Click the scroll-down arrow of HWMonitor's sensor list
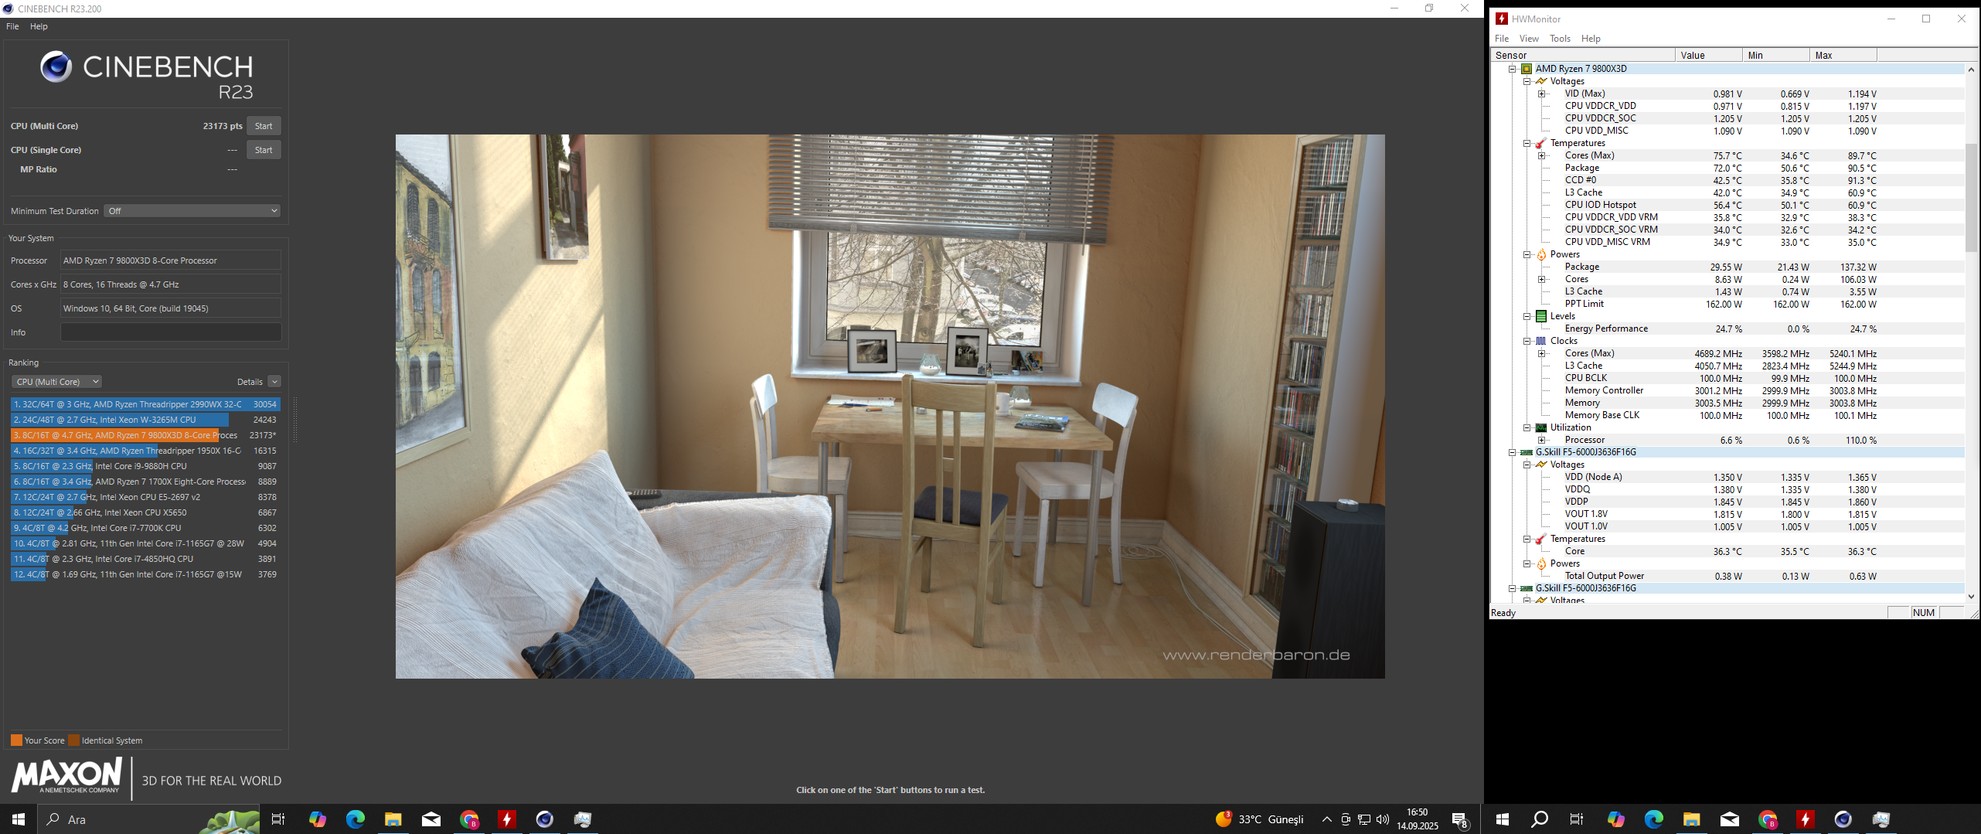The width and height of the screenshot is (1981, 834). coord(1971,597)
